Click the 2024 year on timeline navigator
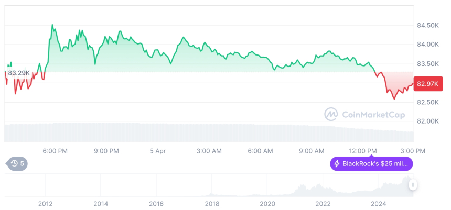 click(379, 204)
